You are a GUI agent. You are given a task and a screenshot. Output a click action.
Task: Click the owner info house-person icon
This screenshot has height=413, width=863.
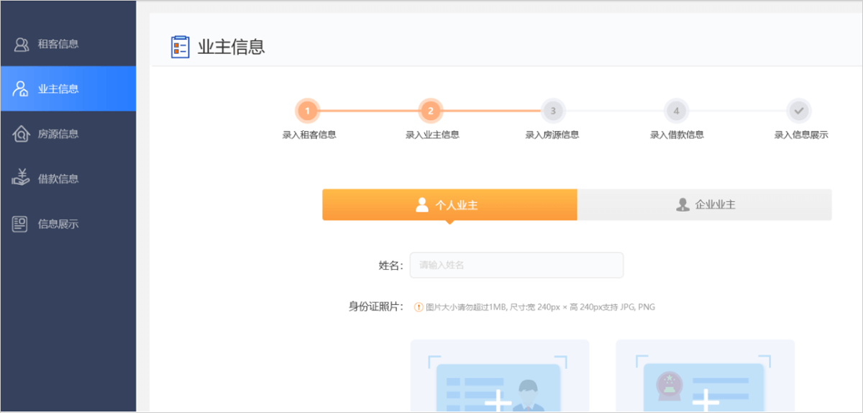[x=21, y=89]
